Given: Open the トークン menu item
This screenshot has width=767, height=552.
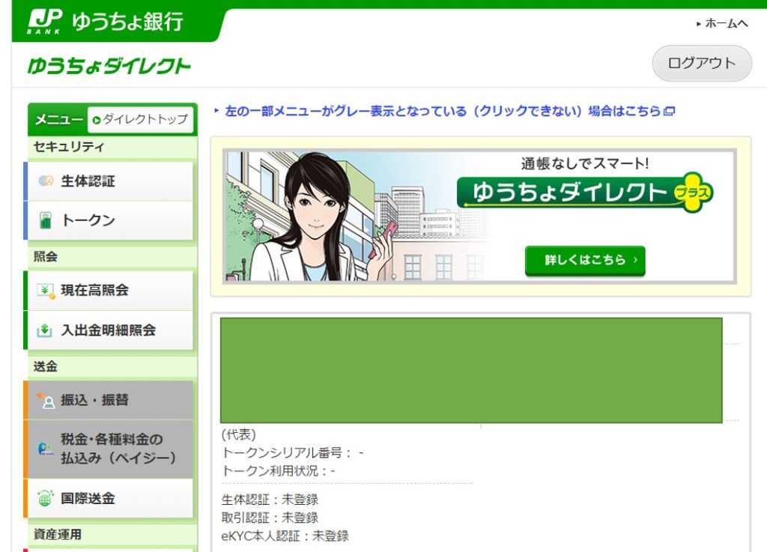Looking at the screenshot, I should pyautogui.click(x=88, y=221).
